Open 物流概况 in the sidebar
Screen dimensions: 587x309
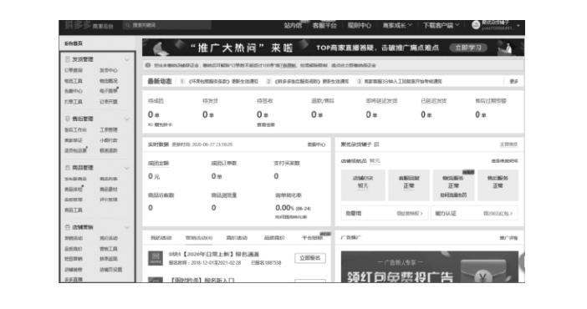click(109, 81)
